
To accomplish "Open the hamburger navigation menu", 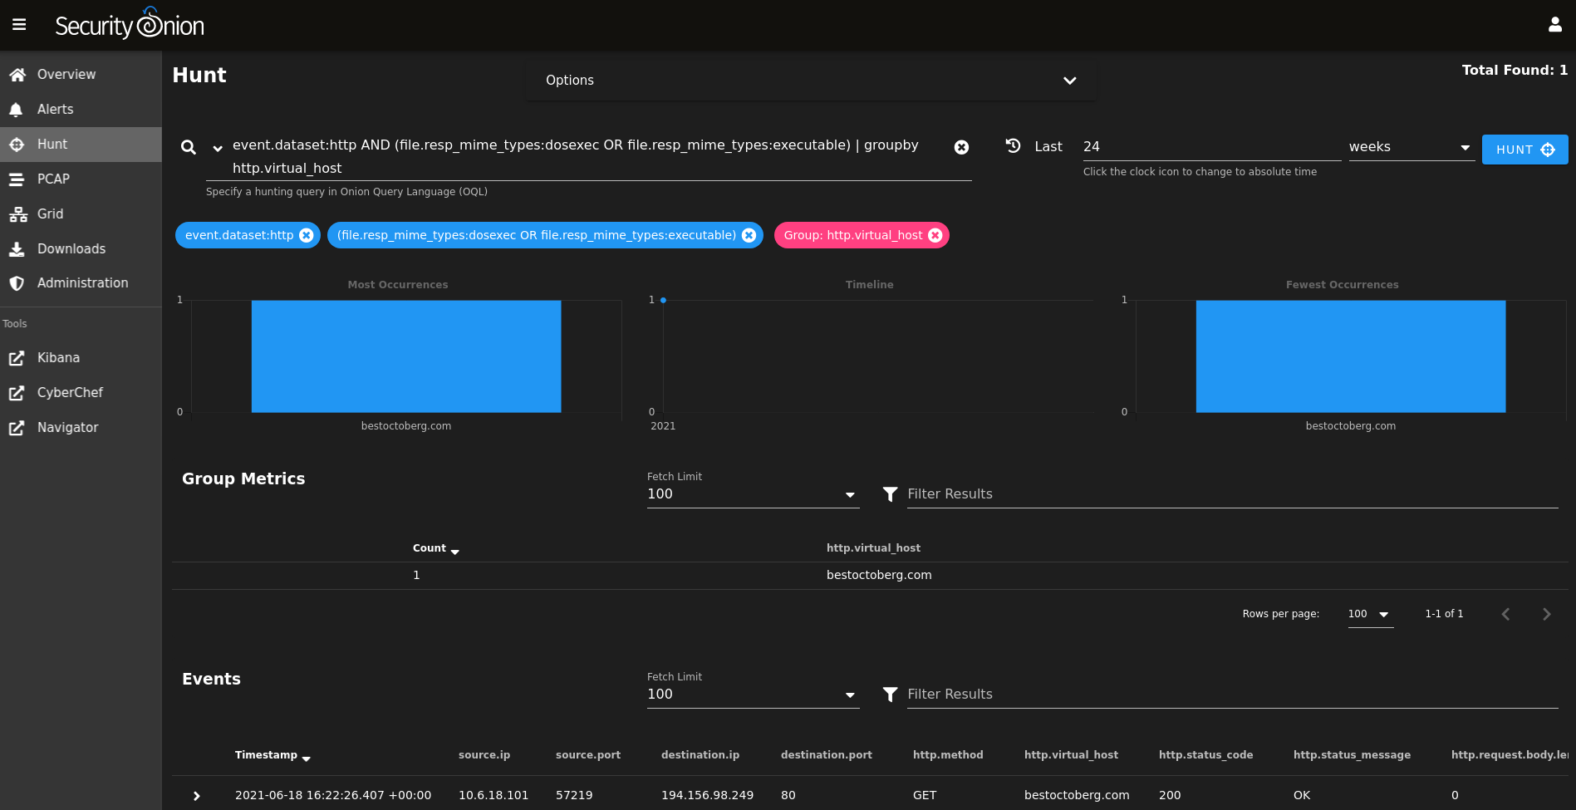I will tap(19, 25).
